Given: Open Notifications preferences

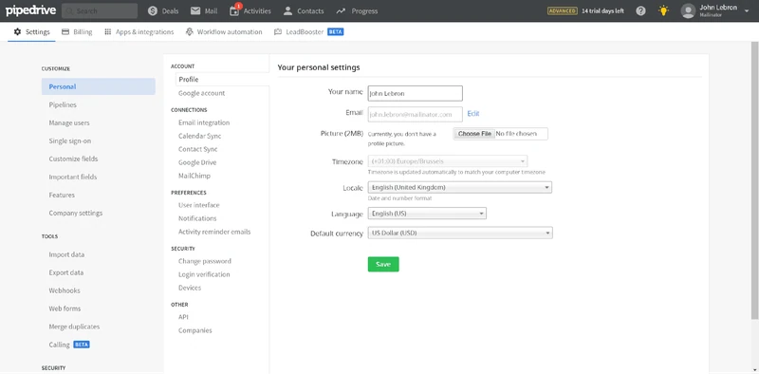Looking at the screenshot, I should [197, 218].
